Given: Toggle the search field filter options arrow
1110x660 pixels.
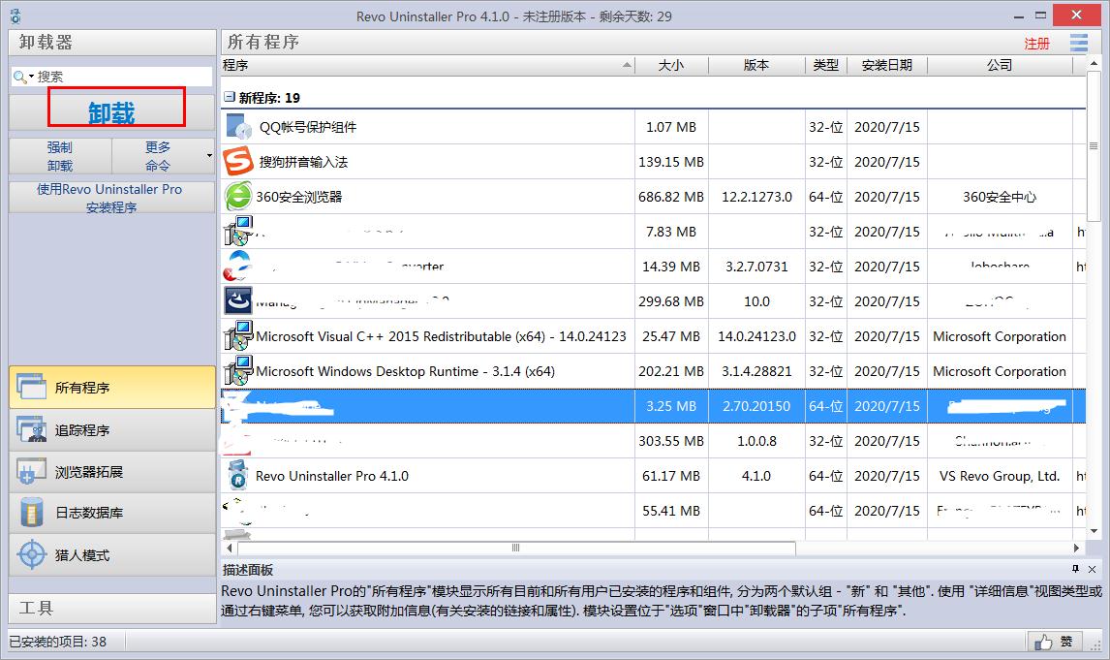Looking at the screenshot, I should tap(31, 76).
